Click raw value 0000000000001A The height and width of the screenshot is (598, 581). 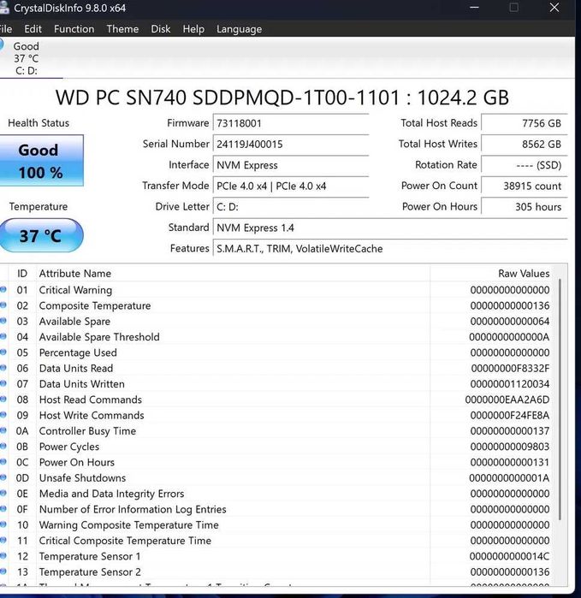[x=509, y=478]
